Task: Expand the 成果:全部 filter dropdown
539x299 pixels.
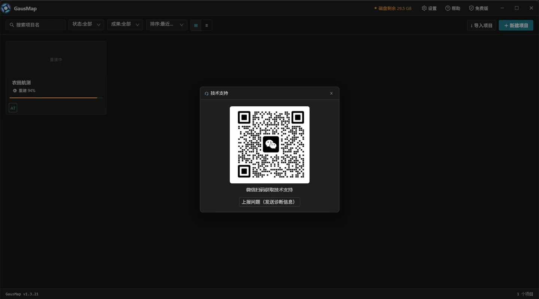Action: point(125,25)
